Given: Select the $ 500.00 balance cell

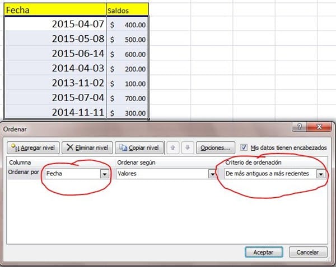Looking at the screenshot, I should pyautogui.click(x=127, y=39).
